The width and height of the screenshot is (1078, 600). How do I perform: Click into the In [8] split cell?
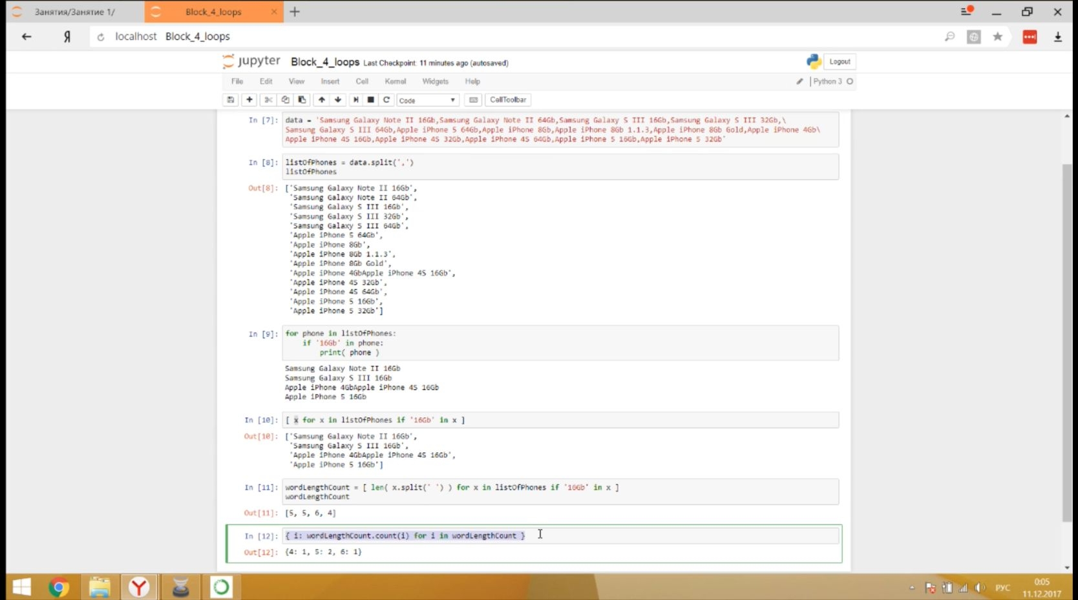tap(560, 167)
